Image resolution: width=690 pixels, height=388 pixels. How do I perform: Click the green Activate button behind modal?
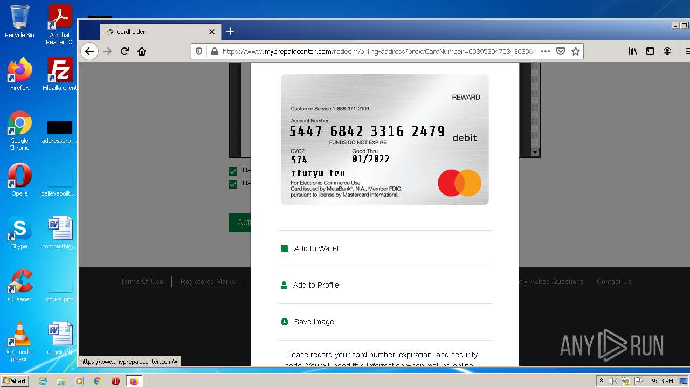tap(239, 223)
